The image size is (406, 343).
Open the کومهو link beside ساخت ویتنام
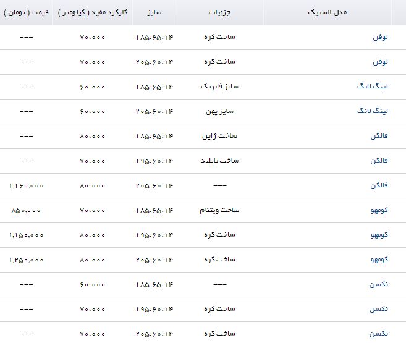coord(379,210)
